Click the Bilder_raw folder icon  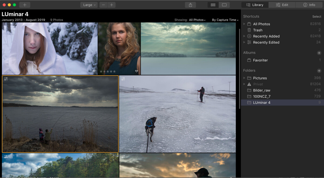point(249,90)
